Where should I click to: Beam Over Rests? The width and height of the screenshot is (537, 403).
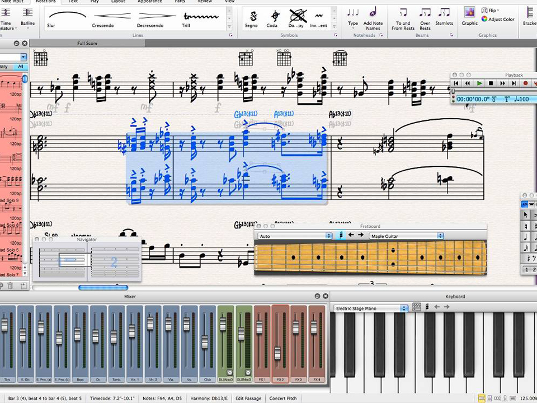point(425,19)
